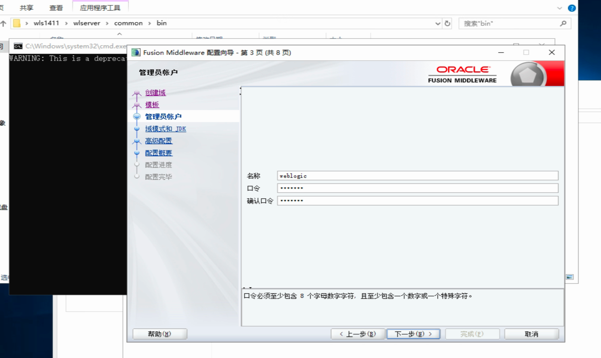Click step bullet icon next to 管理员帐户
This screenshot has width=601, height=358.
(x=137, y=116)
